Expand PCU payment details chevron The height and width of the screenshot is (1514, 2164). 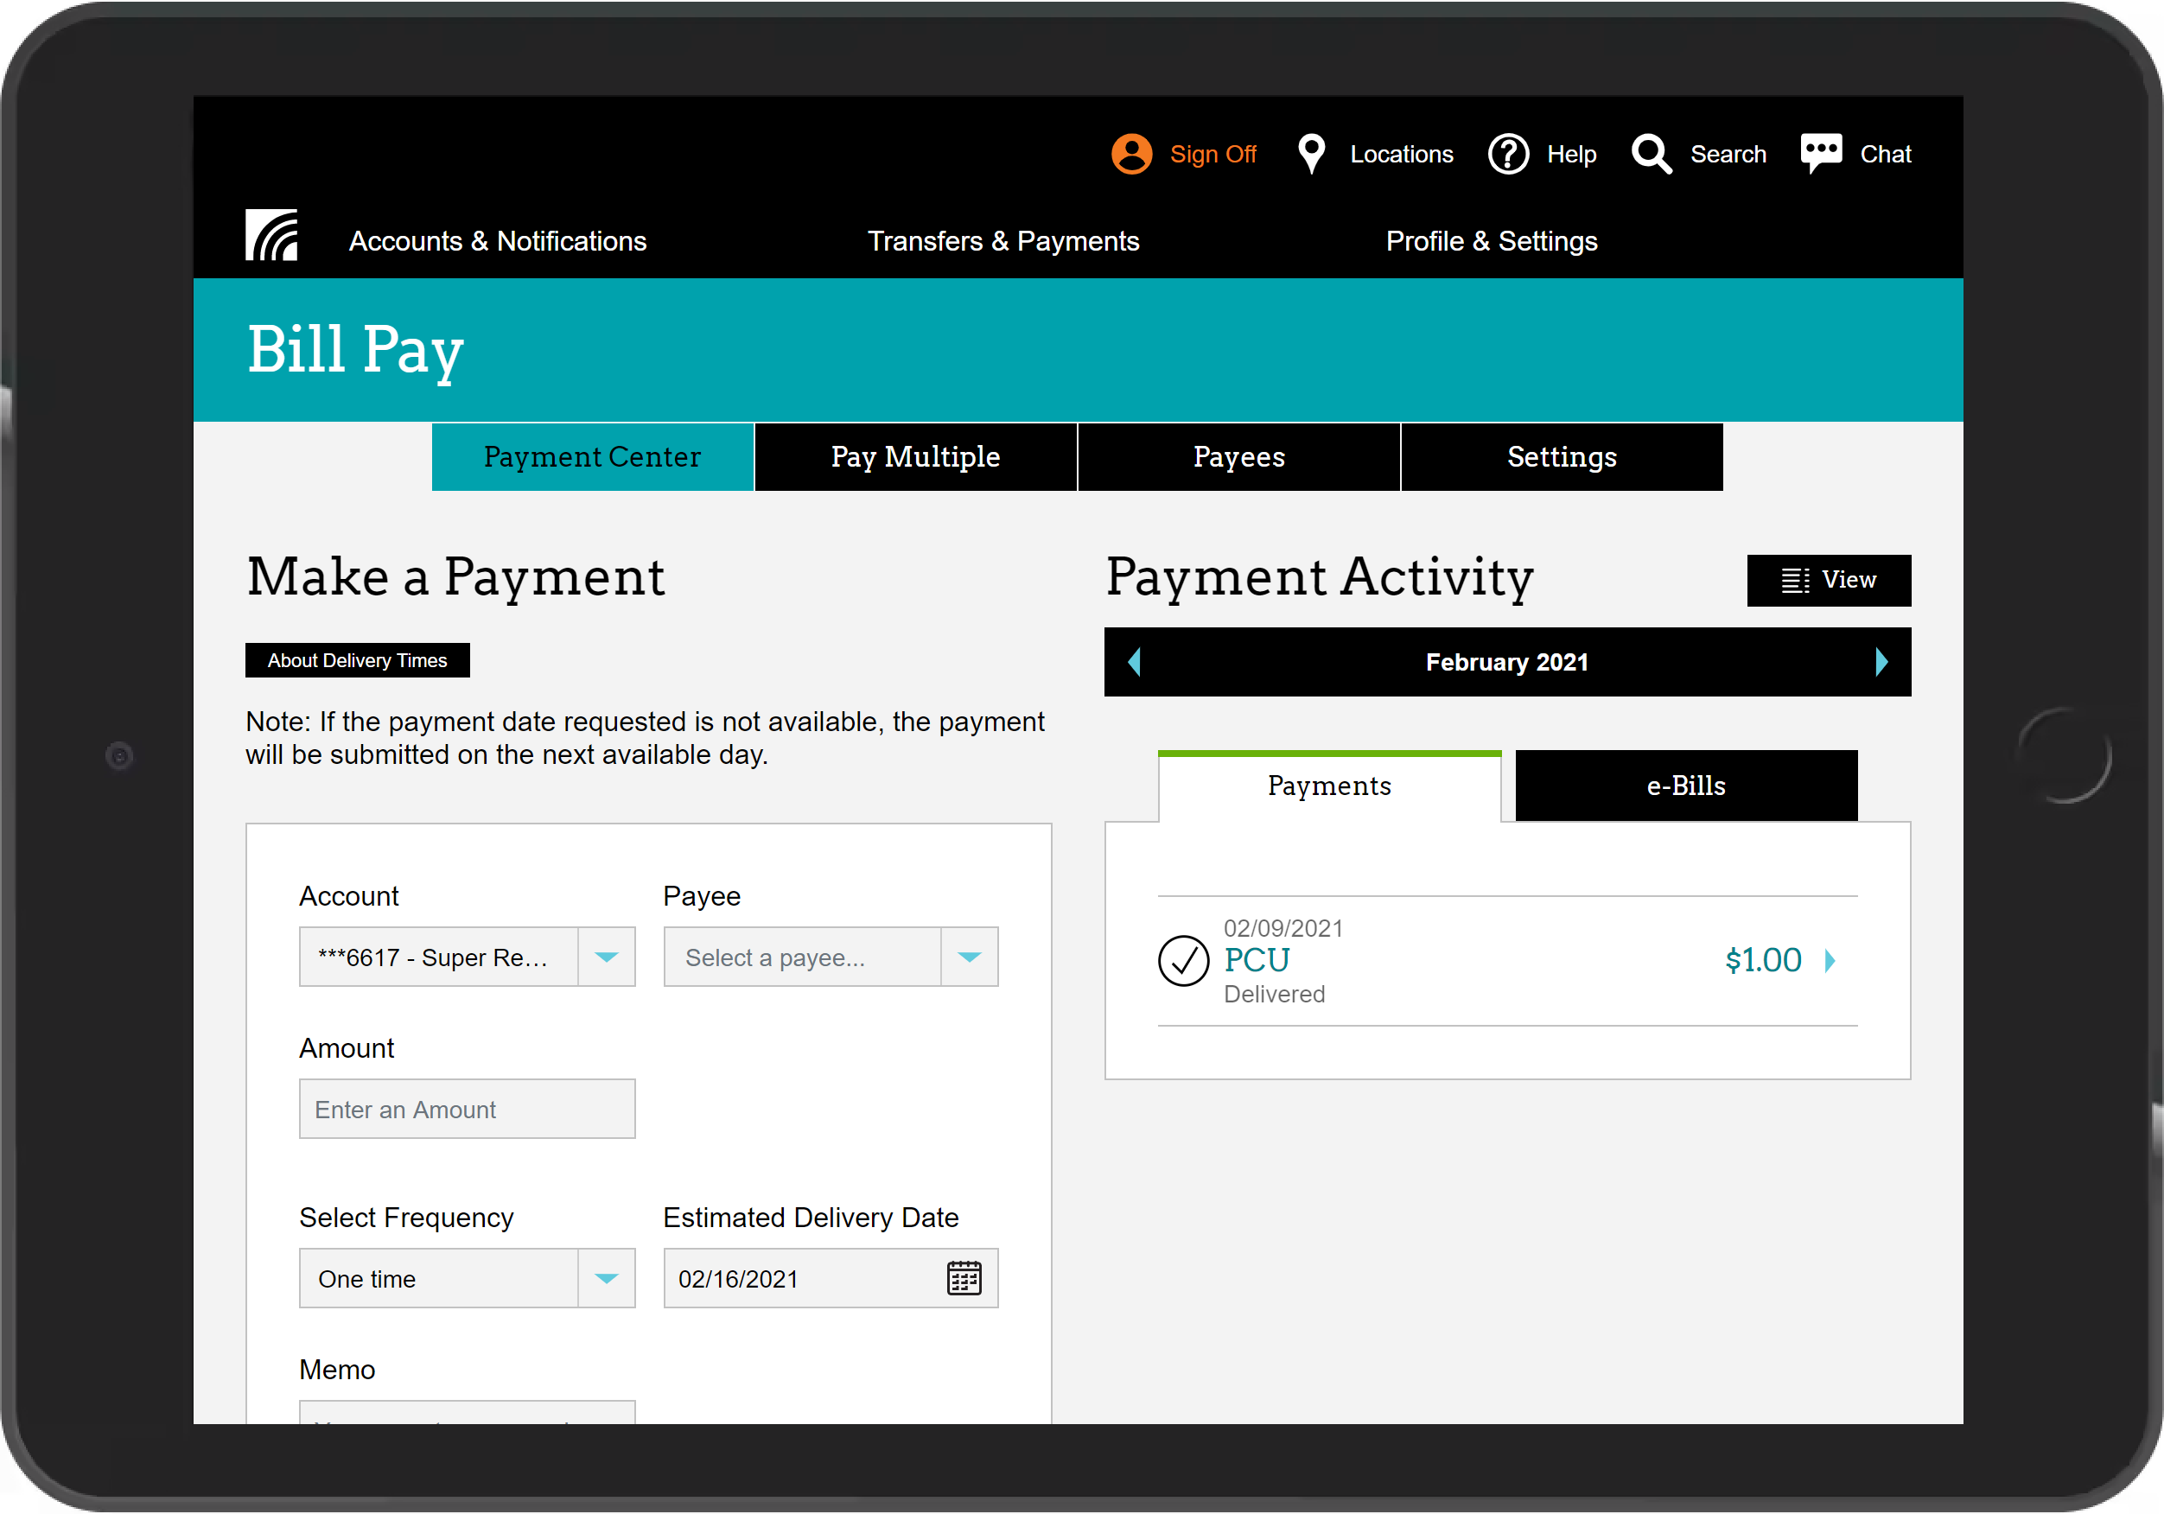(1830, 961)
